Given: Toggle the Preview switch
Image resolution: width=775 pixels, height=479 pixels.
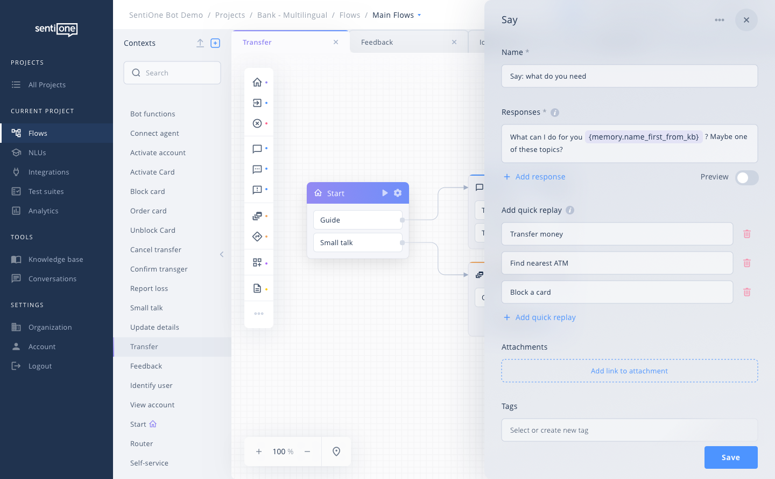Looking at the screenshot, I should pos(746,177).
